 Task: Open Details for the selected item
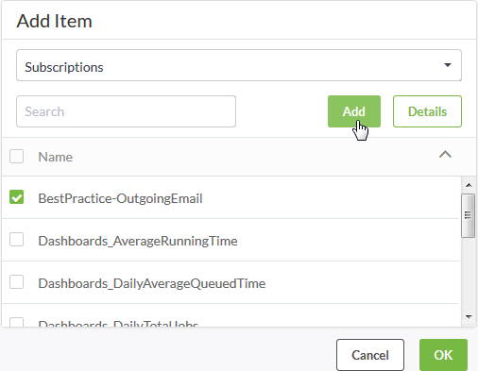427,111
